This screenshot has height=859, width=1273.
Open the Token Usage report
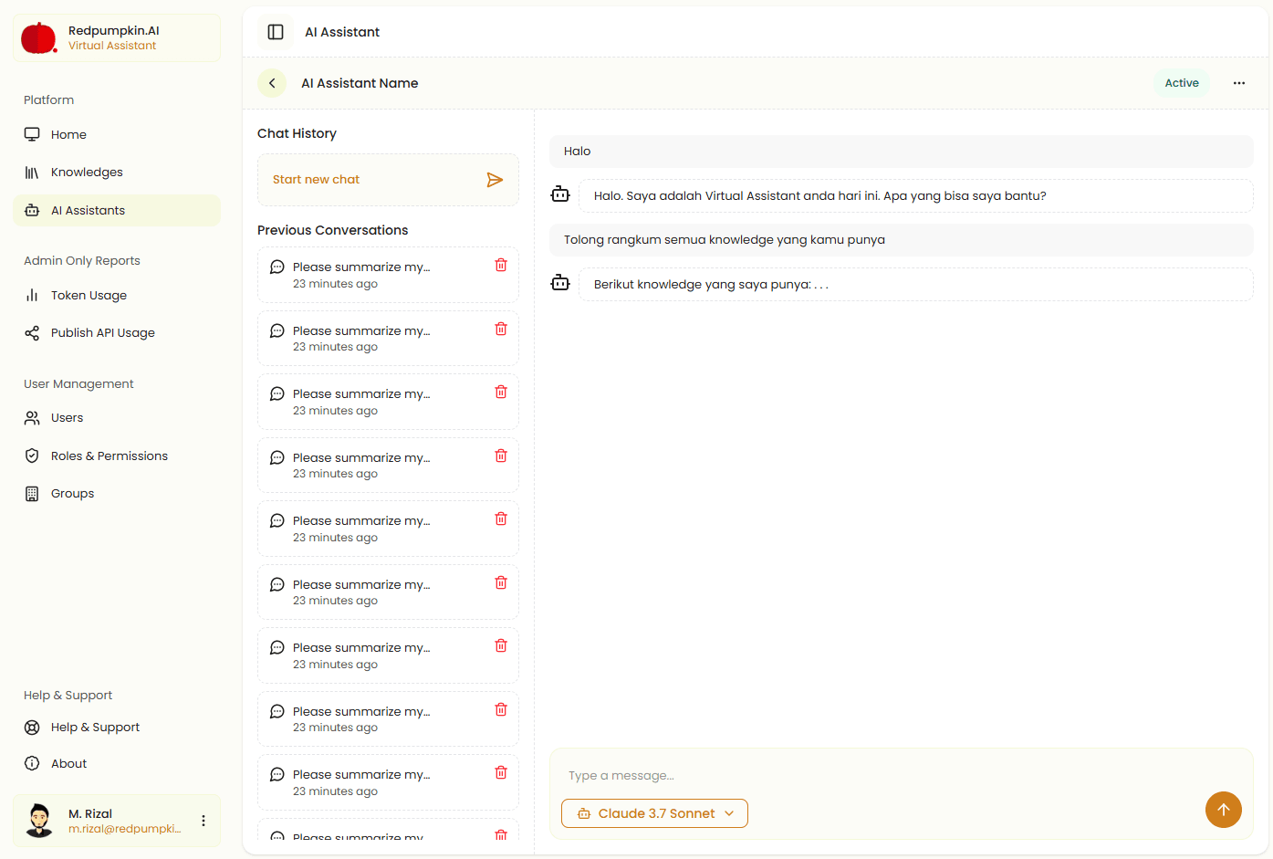click(x=89, y=296)
